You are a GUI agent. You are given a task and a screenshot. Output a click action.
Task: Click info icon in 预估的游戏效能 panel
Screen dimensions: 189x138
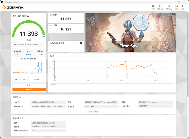point(81,43)
